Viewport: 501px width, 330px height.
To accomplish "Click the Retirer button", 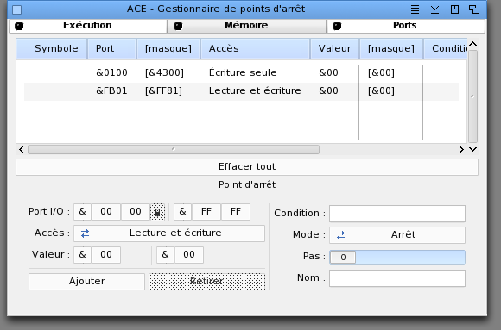I will click(206, 282).
